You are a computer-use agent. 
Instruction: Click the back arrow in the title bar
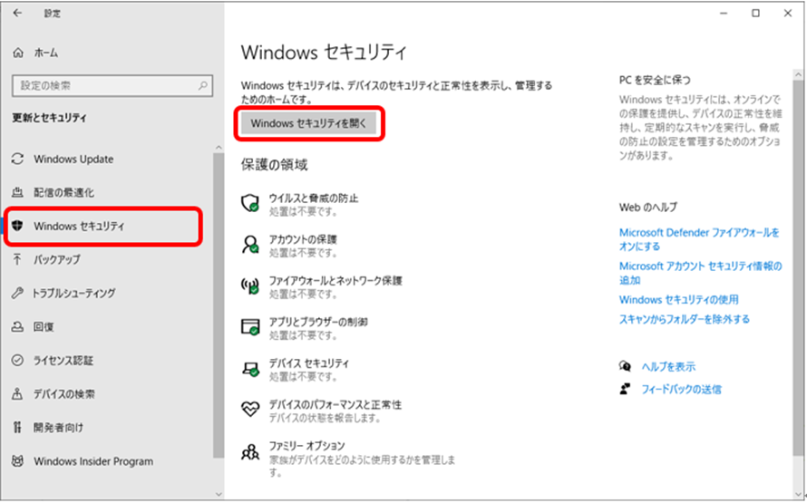pos(17,14)
